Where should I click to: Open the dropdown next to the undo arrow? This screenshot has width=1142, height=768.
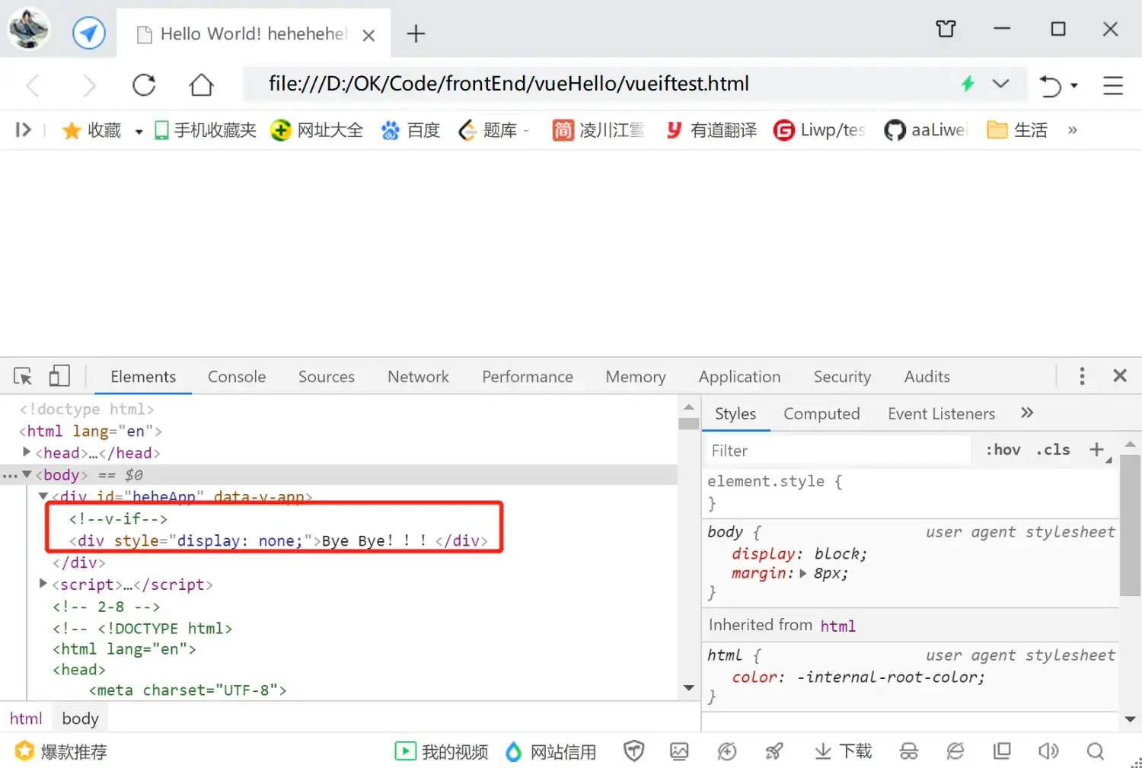(1074, 85)
